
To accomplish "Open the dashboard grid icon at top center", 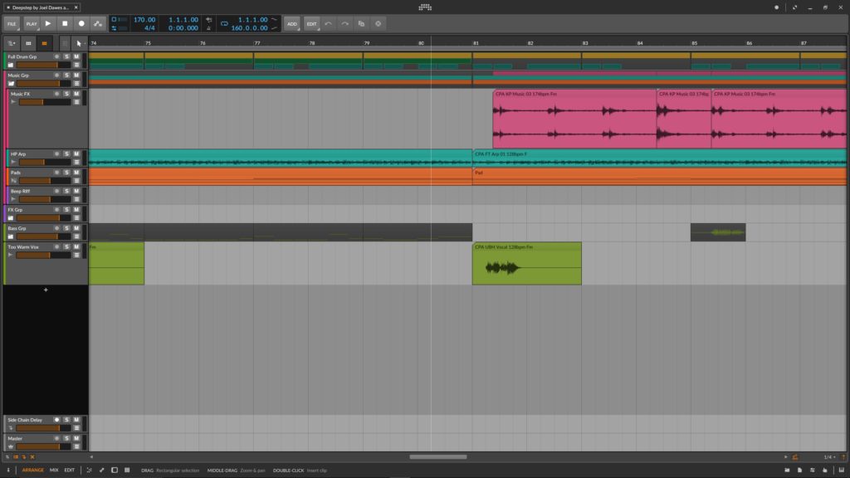I will point(425,7).
